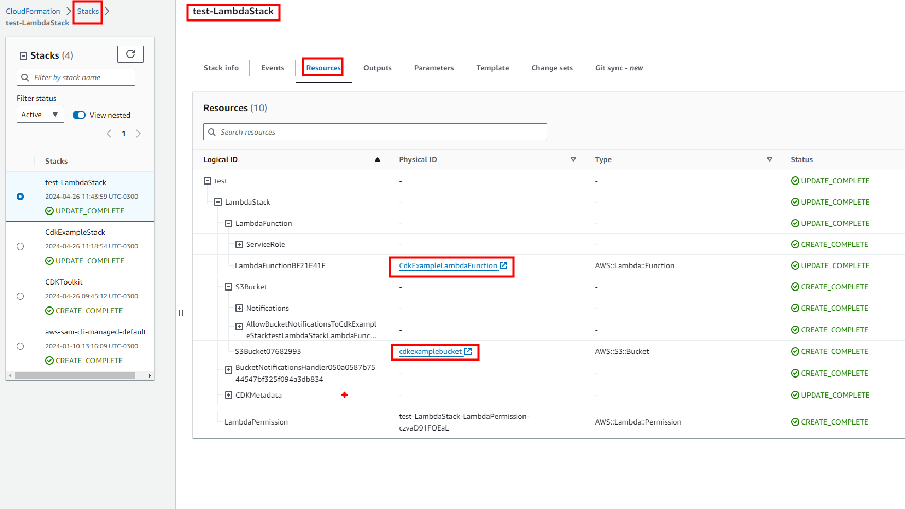Open external link icon for CdkExampleLambdaFunction
905x509 pixels.
[504, 265]
